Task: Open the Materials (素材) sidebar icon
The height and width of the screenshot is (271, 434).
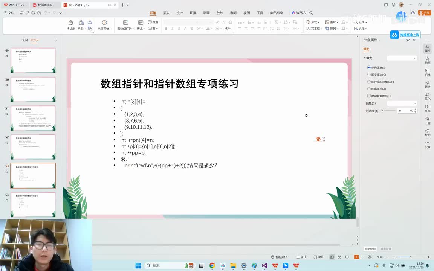Action: coord(427,84)
